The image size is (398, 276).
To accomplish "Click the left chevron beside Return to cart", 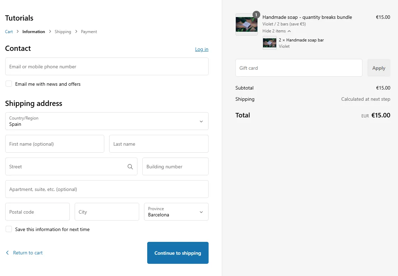I will [7, 253].
